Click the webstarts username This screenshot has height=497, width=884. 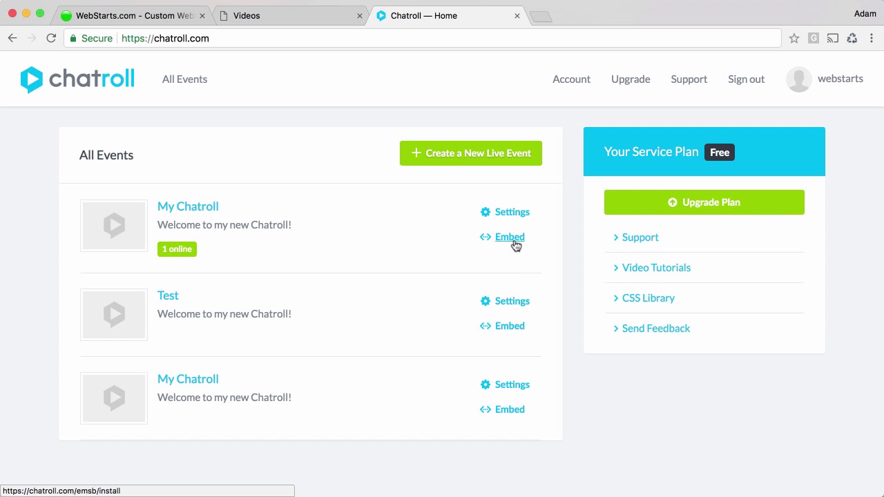[x=840, y=79]
